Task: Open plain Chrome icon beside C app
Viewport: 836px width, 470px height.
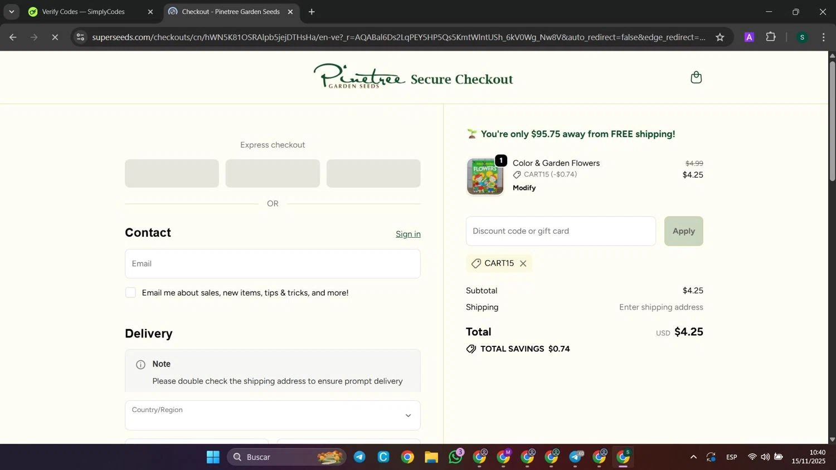Action: [x=407, y=457]
